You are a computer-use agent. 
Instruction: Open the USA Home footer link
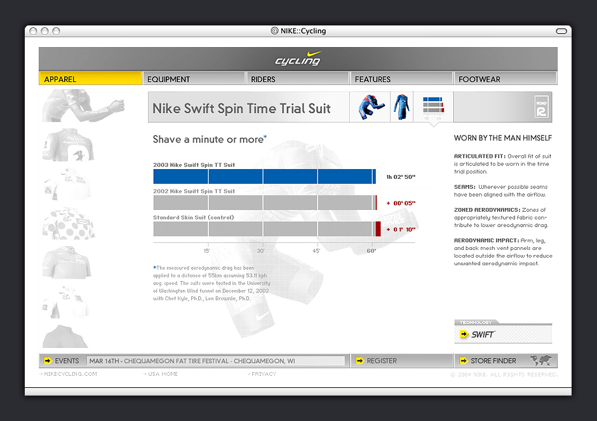(162, 374)
